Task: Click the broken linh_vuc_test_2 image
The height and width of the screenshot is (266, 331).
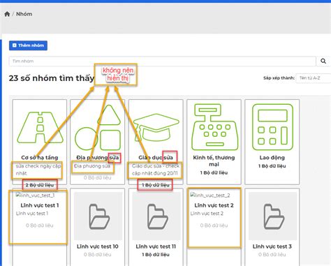Action: [x=210, y=195]
